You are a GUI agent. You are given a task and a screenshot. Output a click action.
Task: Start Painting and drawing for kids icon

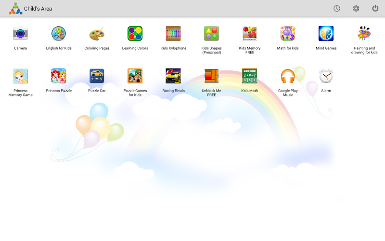pos(364,33)
